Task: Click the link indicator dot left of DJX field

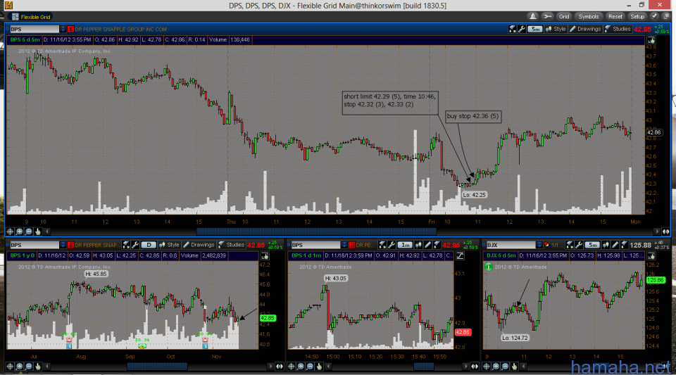Action: (484, 245)
